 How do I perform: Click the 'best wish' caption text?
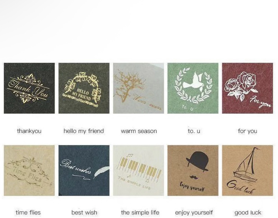[84, 212]
